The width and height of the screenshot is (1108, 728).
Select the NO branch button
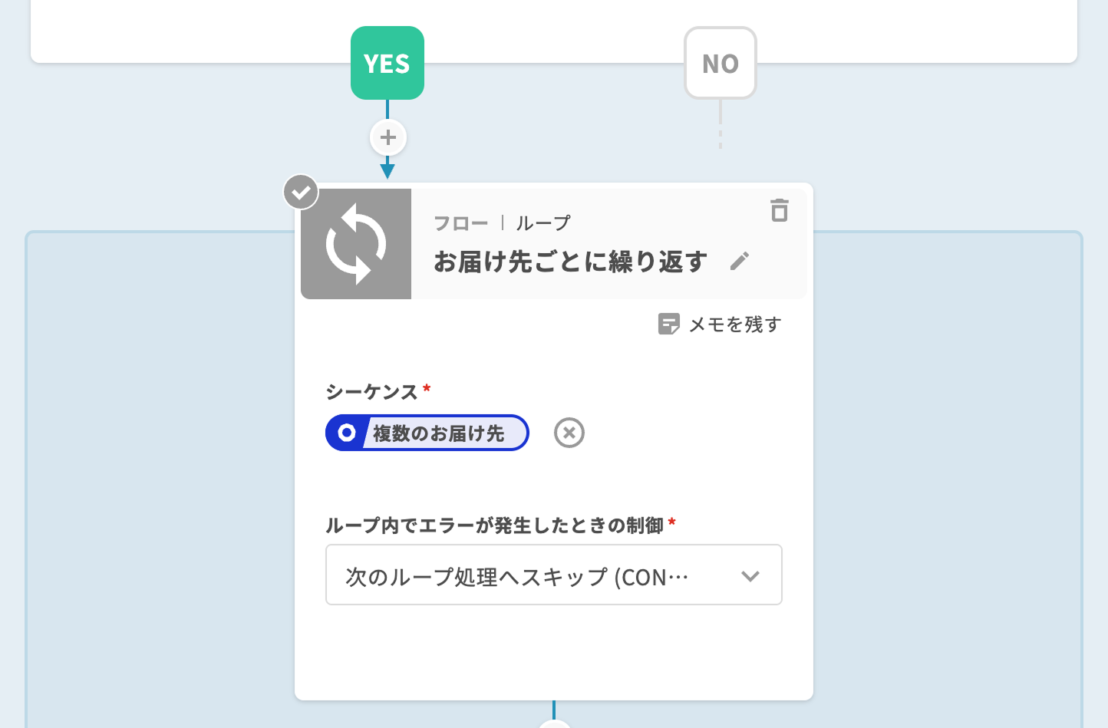[x=720, y=63]
